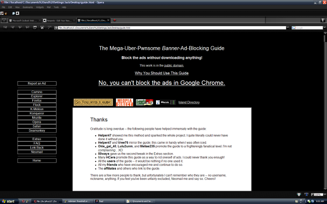Select Seamonkey in the browser list
Viewport: 327px width, 204px height.
pyautogui.click(x=37, y=130)
